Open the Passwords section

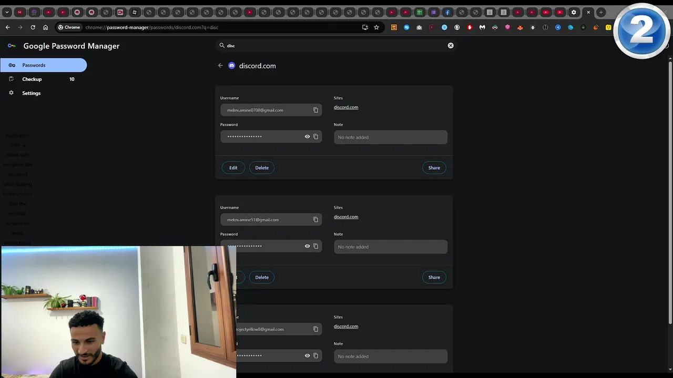[43, 65]
